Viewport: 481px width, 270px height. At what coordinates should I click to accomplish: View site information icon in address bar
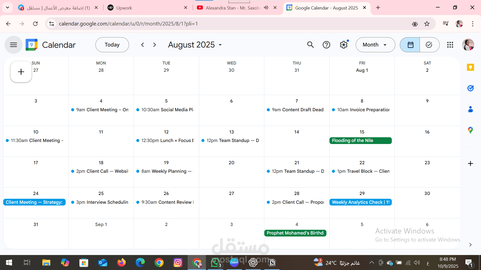[52, 24]
